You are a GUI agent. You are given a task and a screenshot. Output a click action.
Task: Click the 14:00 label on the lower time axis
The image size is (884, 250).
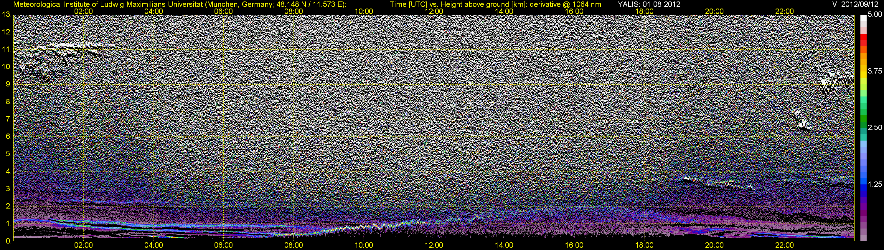(x=504, y=246)
